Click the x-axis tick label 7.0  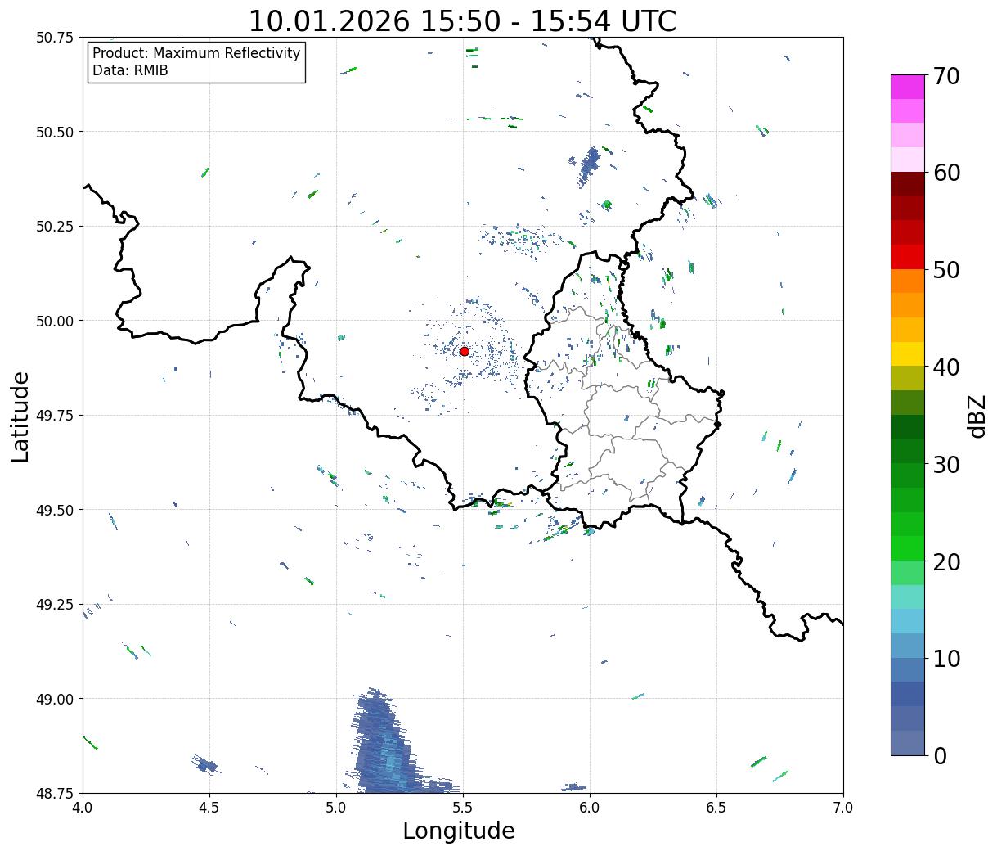843,807
